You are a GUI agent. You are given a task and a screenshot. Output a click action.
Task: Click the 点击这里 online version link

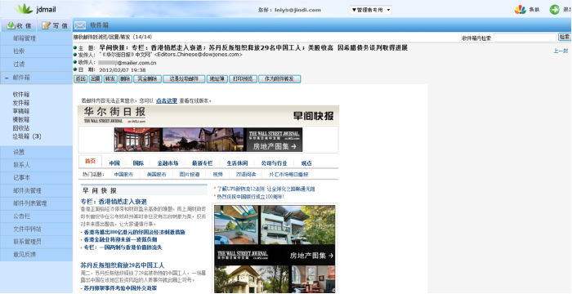167,100
